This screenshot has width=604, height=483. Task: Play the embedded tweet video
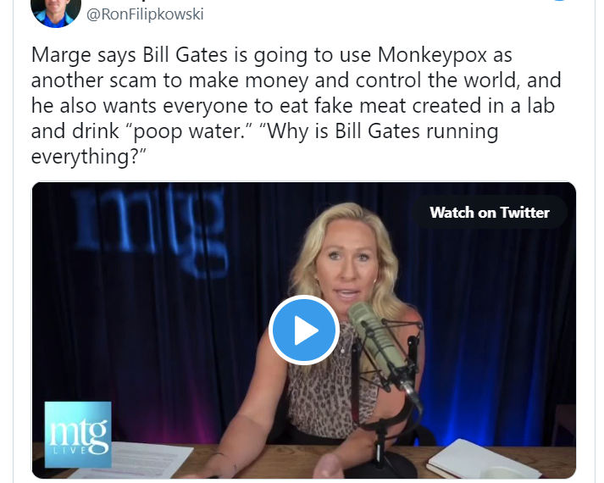(x=304, y=330)
